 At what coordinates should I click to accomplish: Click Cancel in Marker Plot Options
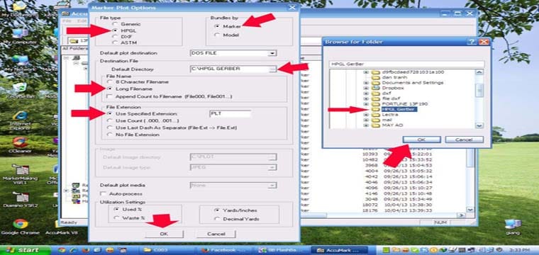pyautogui.click(x=216, y=234)
